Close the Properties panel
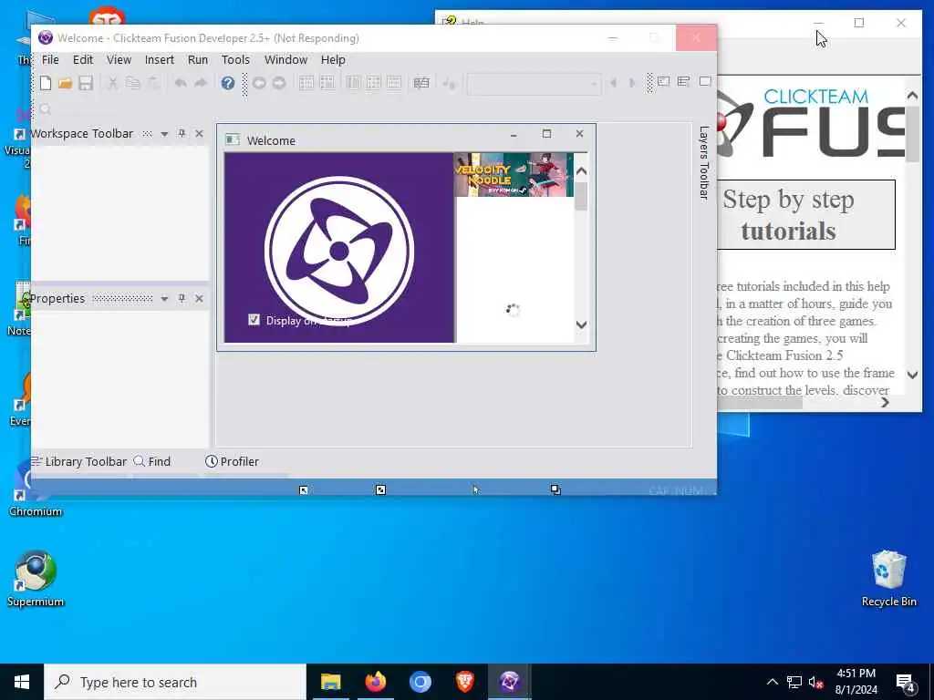Viewport: 934px width, 700px height. (200, 298)
